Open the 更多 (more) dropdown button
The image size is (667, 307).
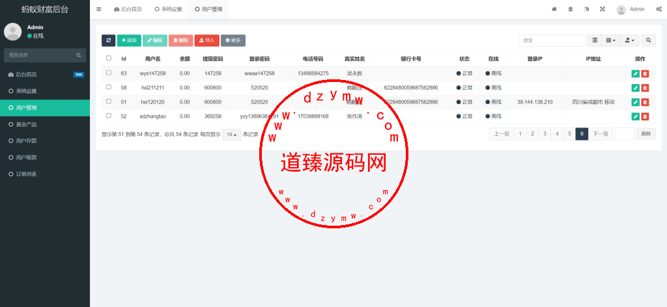point(233,40)
